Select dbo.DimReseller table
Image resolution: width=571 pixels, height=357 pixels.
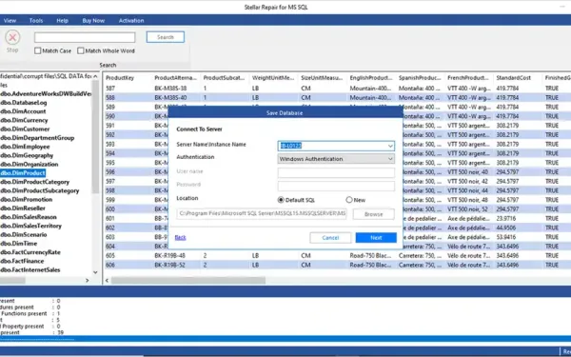click(23, 208)
